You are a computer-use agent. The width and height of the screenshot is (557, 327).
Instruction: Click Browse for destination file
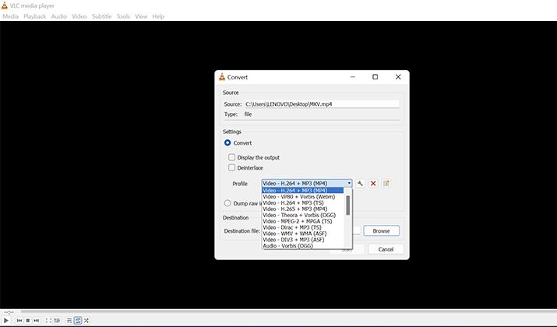[381, 230]
